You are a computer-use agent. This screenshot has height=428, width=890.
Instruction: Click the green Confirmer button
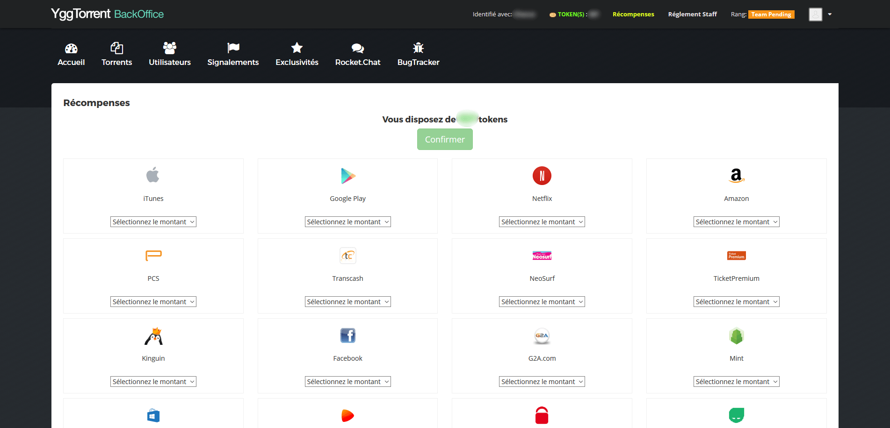pyautogui.click(x=445, y=139)
